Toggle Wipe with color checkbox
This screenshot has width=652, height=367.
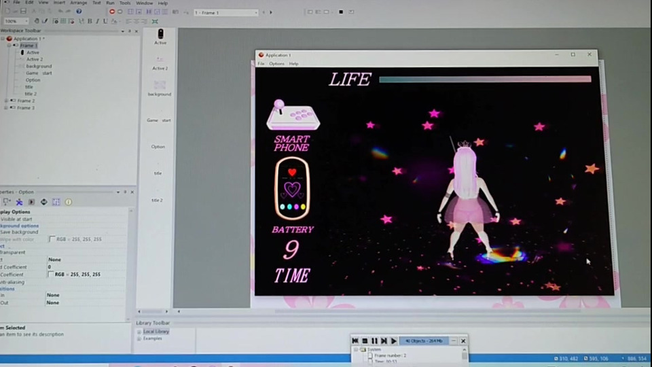52,239
